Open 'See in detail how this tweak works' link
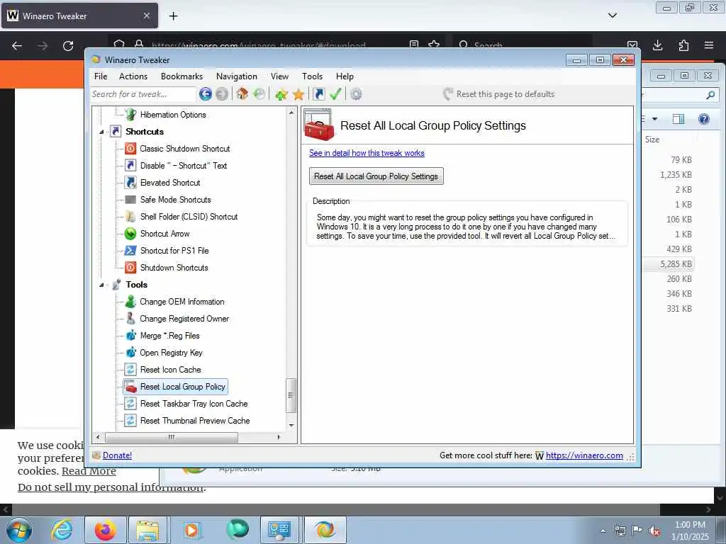This screenshot has height=544, width=726. click(x=367, y=153)
